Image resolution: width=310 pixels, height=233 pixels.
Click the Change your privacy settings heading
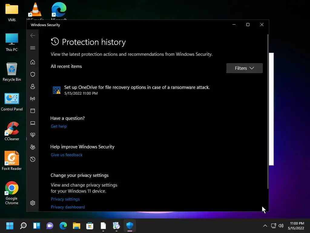tap(80, 175)
